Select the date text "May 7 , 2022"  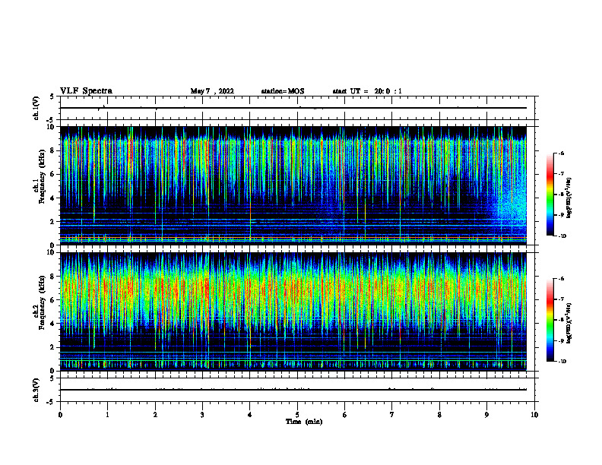point(212,91)
